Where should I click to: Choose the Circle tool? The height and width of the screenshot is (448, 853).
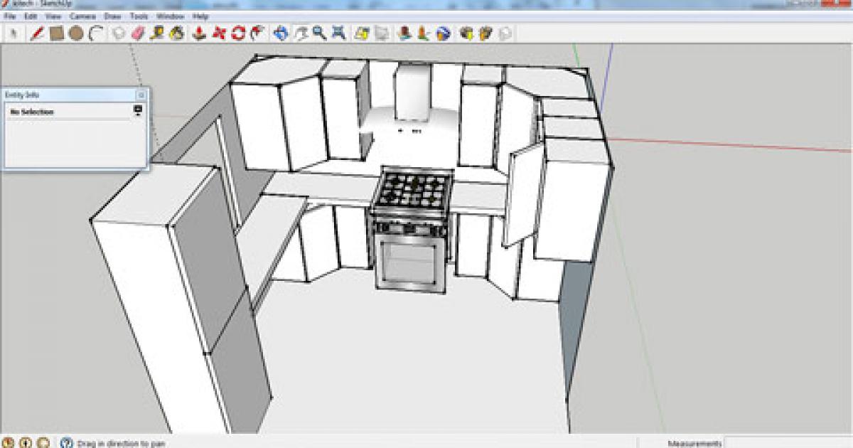[x=76, y=33]
